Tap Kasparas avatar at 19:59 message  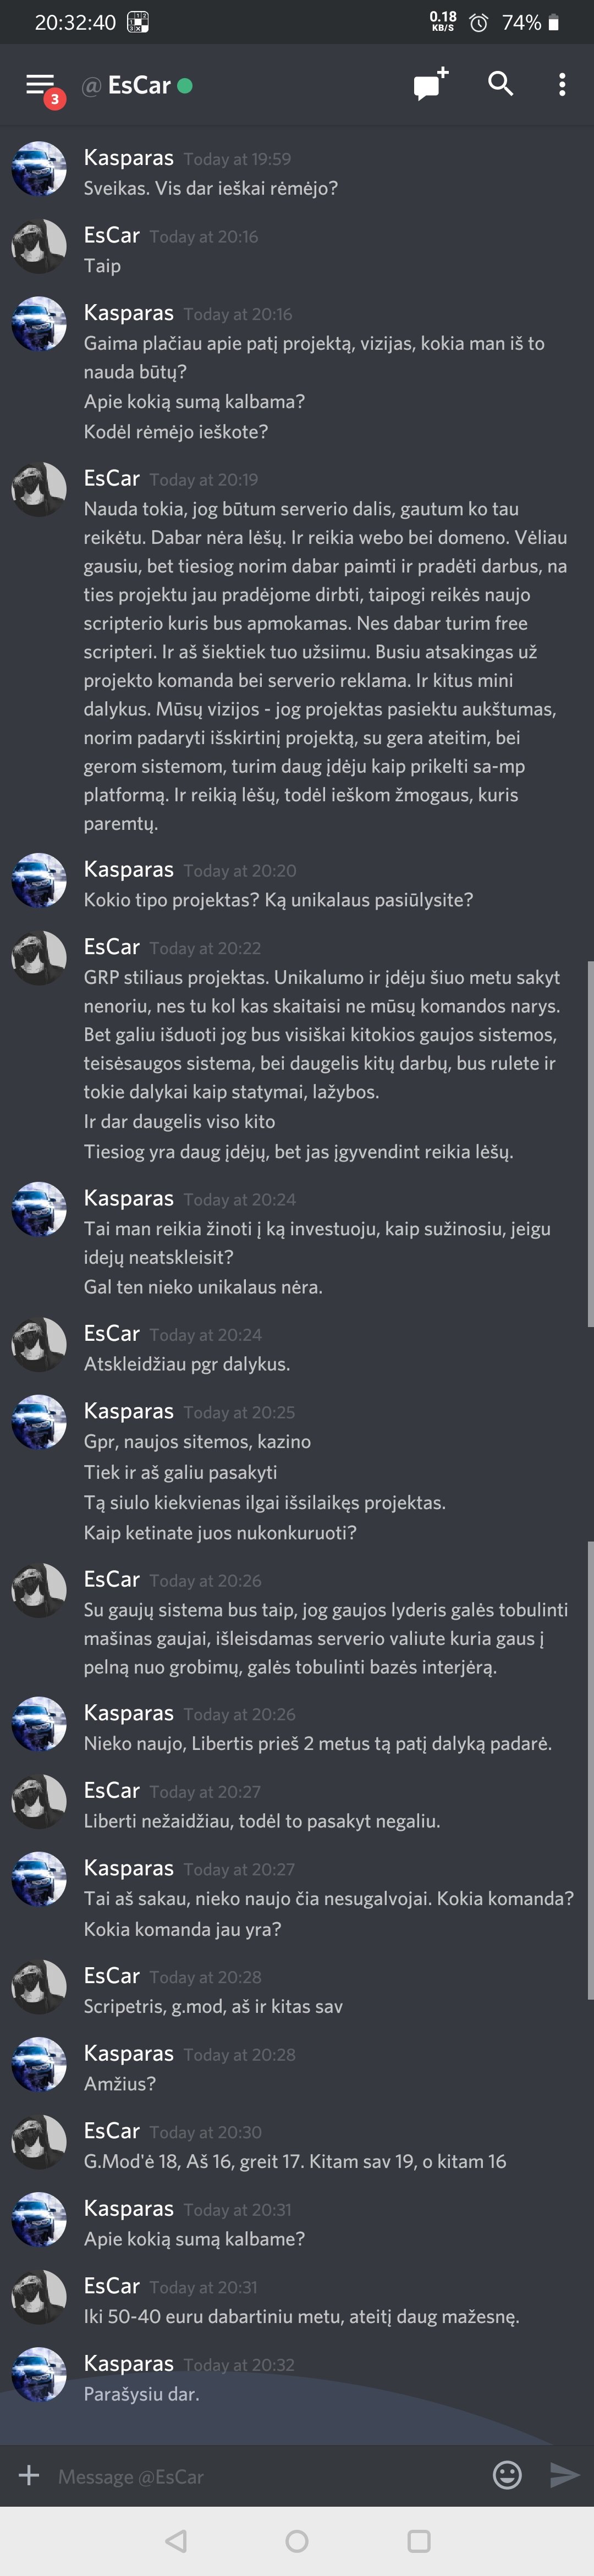[39, 169]
